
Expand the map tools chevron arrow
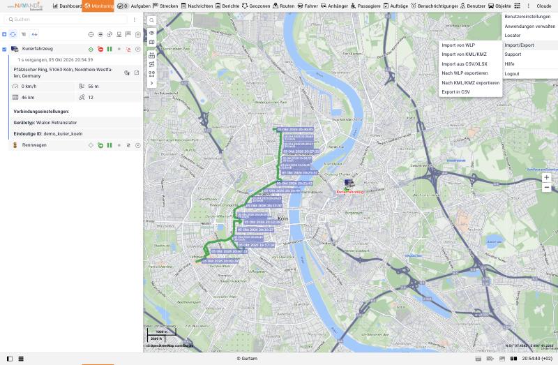tap(151, 83)
